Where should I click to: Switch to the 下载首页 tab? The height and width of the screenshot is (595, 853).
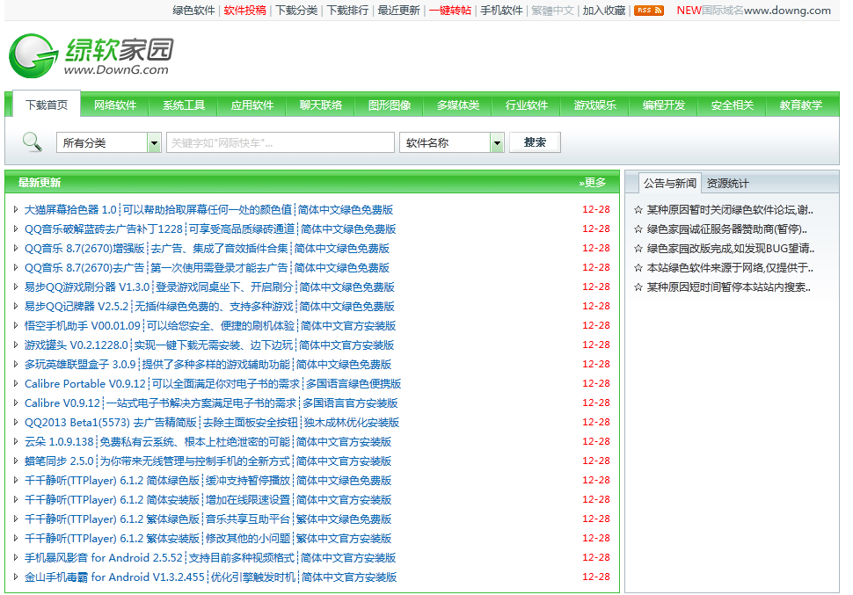(47, 105)
